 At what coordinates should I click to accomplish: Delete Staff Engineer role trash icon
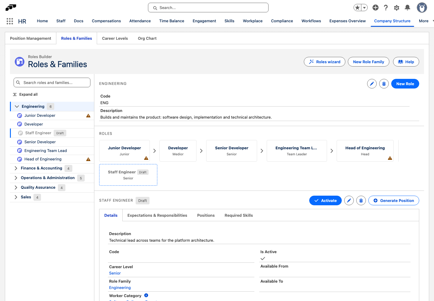pos(361,200)
